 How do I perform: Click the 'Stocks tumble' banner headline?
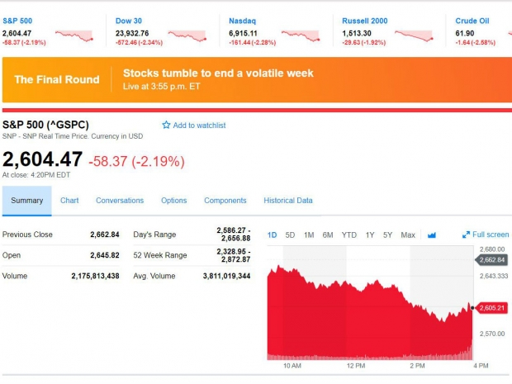pos(218,73)
